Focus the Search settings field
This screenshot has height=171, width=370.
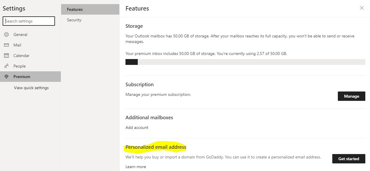pyautogui.click(x=29, y=21)
